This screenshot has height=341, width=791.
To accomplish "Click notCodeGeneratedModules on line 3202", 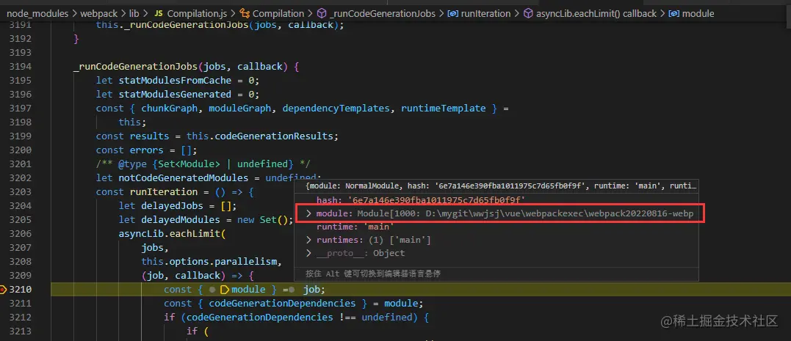I will point(184,177).
